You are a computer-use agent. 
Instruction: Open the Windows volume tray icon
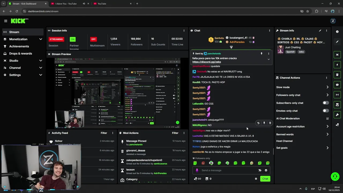(x=324, y=189)
